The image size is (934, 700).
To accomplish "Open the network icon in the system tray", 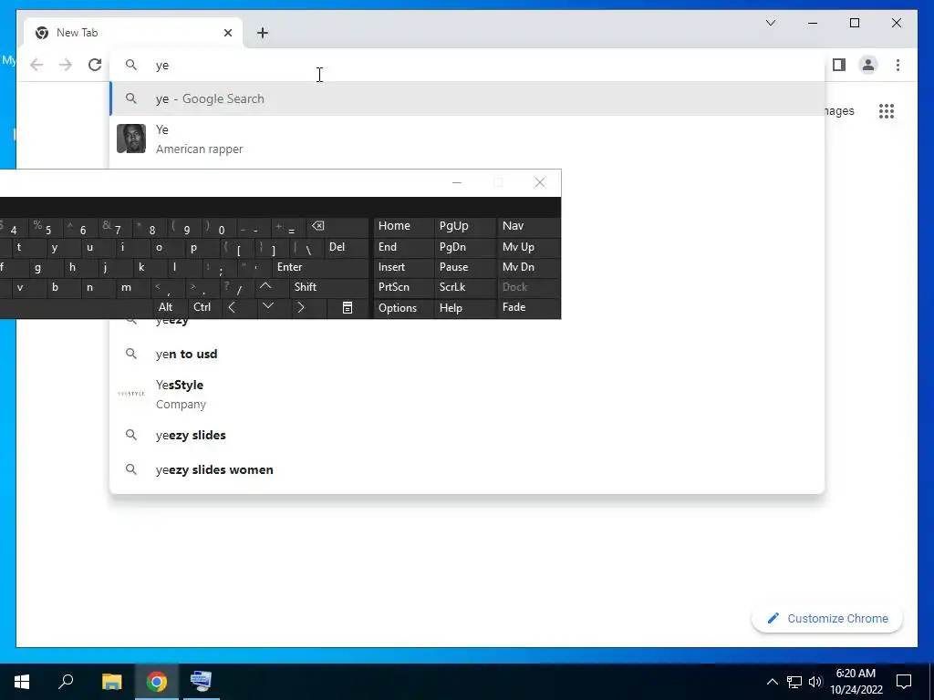I will click(794, 682).
